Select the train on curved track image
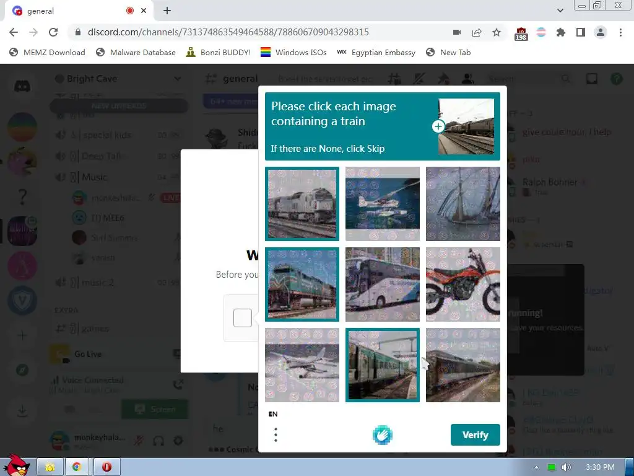Image resolution: width=634 pixels, height=476 pixels. (x=463, y=364)
